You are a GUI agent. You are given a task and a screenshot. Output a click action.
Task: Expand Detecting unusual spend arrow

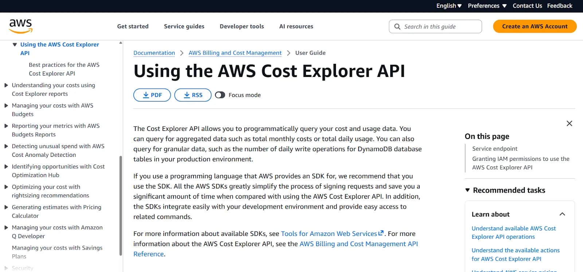6,147
